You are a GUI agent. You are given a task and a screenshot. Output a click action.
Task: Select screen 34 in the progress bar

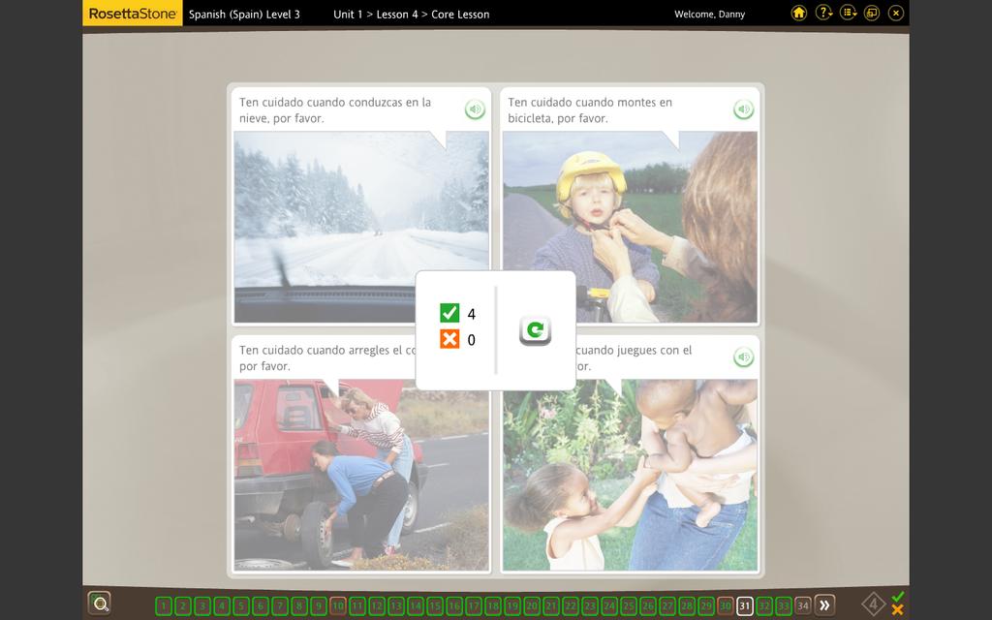(x=802, y=605)
